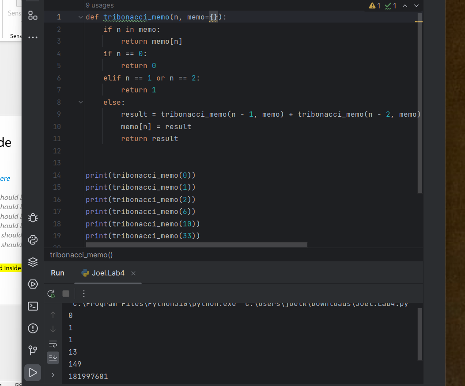Click the up-arrow stack trace icon
The height and width of the screenshot is (386, 465).
point(53,315)
